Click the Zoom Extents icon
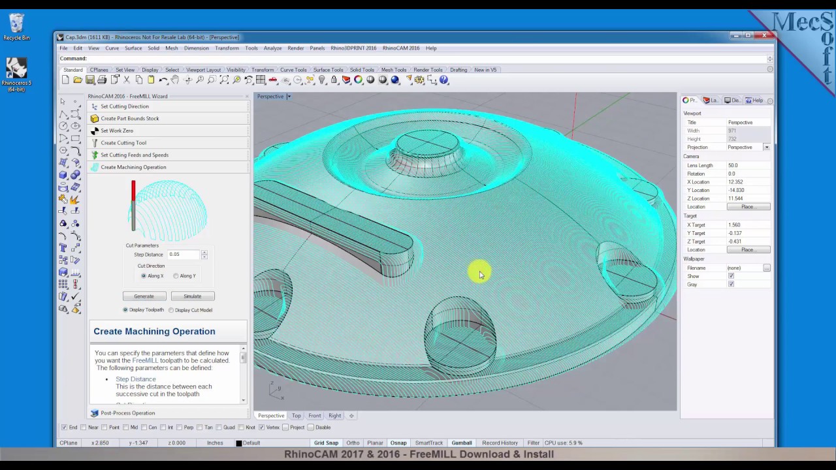Viewport: 836px width, 470px height. (224, 80)
